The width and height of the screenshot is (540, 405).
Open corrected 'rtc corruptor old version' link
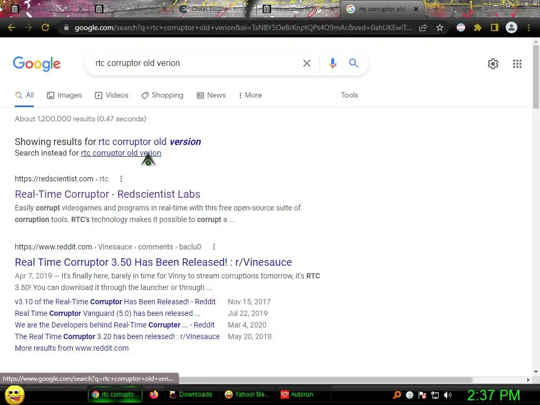pos(149,142)
